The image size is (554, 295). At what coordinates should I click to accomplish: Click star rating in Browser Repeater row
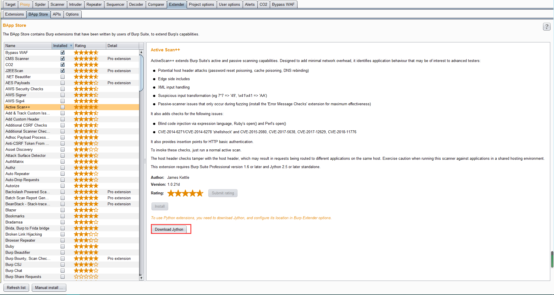pyautogui.click(x=86, y=240)
